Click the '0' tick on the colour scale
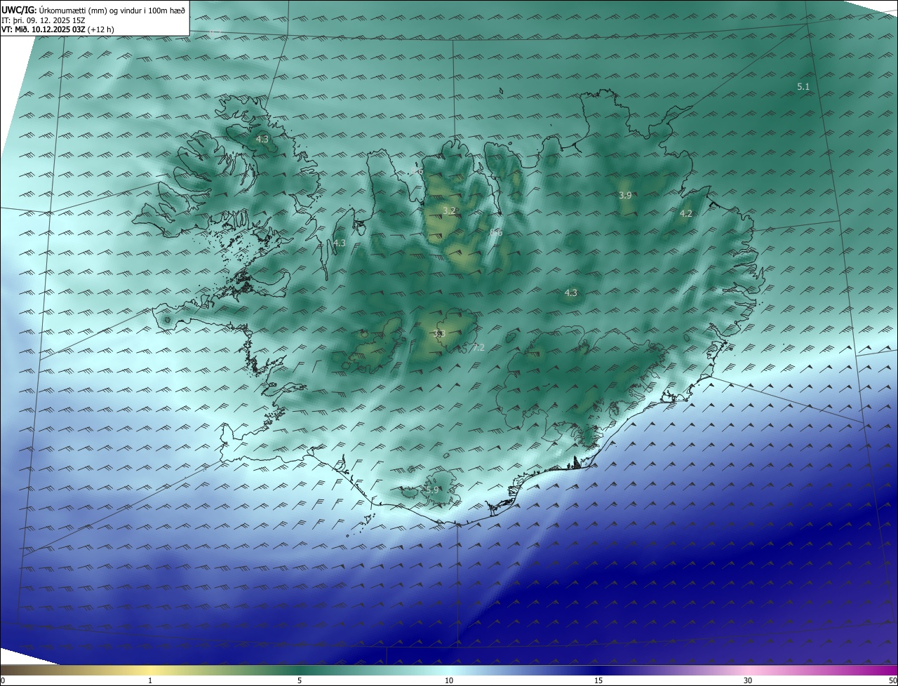 click(3, 680)
